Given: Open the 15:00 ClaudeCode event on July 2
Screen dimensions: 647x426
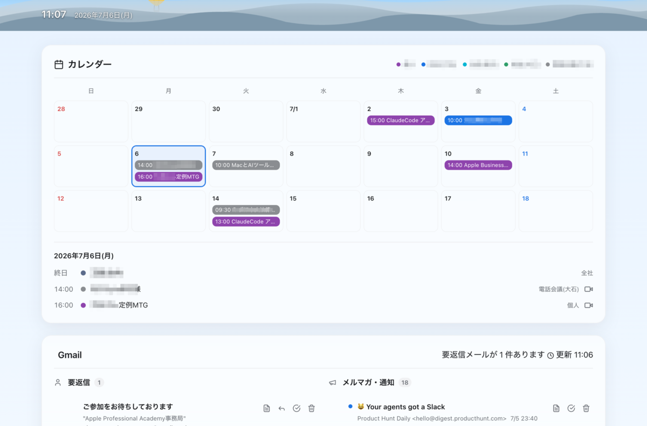Looking at the screenshot, I should pyautogui.click(x=401, y=121).
